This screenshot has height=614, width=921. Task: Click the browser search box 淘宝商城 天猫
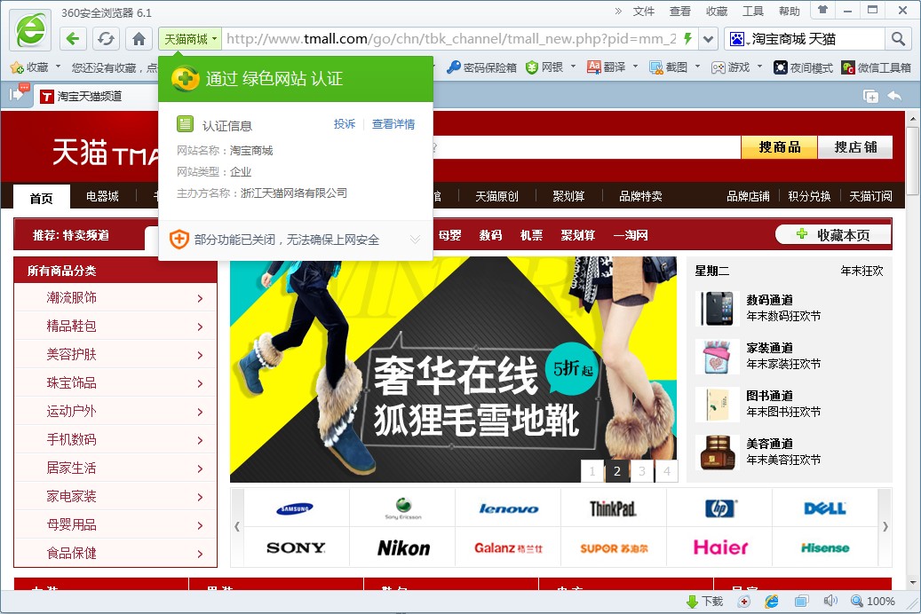816,39
